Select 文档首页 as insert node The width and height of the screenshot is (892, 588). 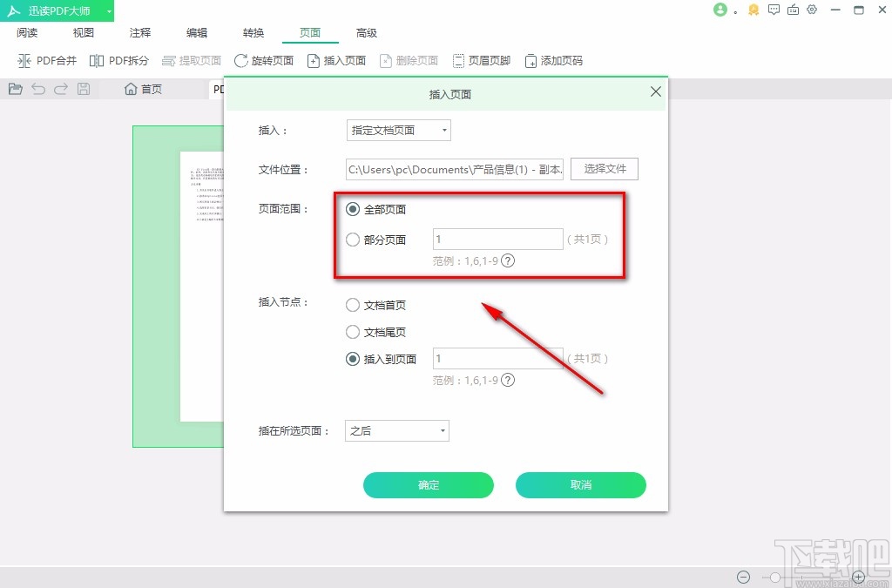point(353,305)
